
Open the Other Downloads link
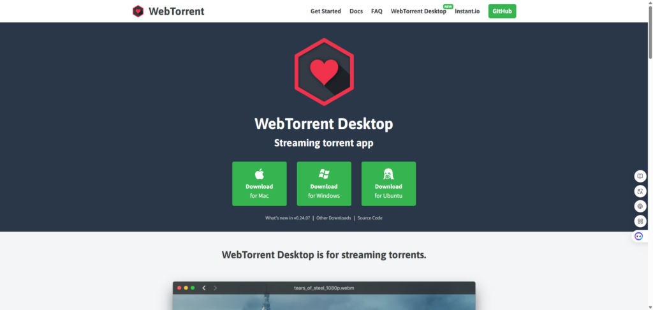pyautogui.click(x=334, y=218)
